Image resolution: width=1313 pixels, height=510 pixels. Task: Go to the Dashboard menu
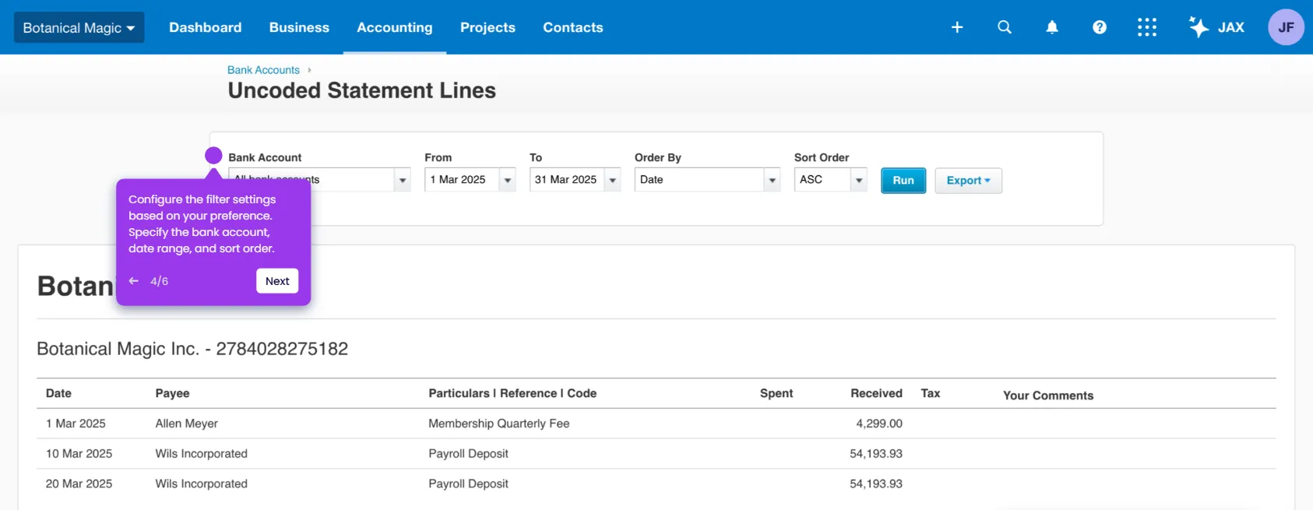[x=206, y=27]
